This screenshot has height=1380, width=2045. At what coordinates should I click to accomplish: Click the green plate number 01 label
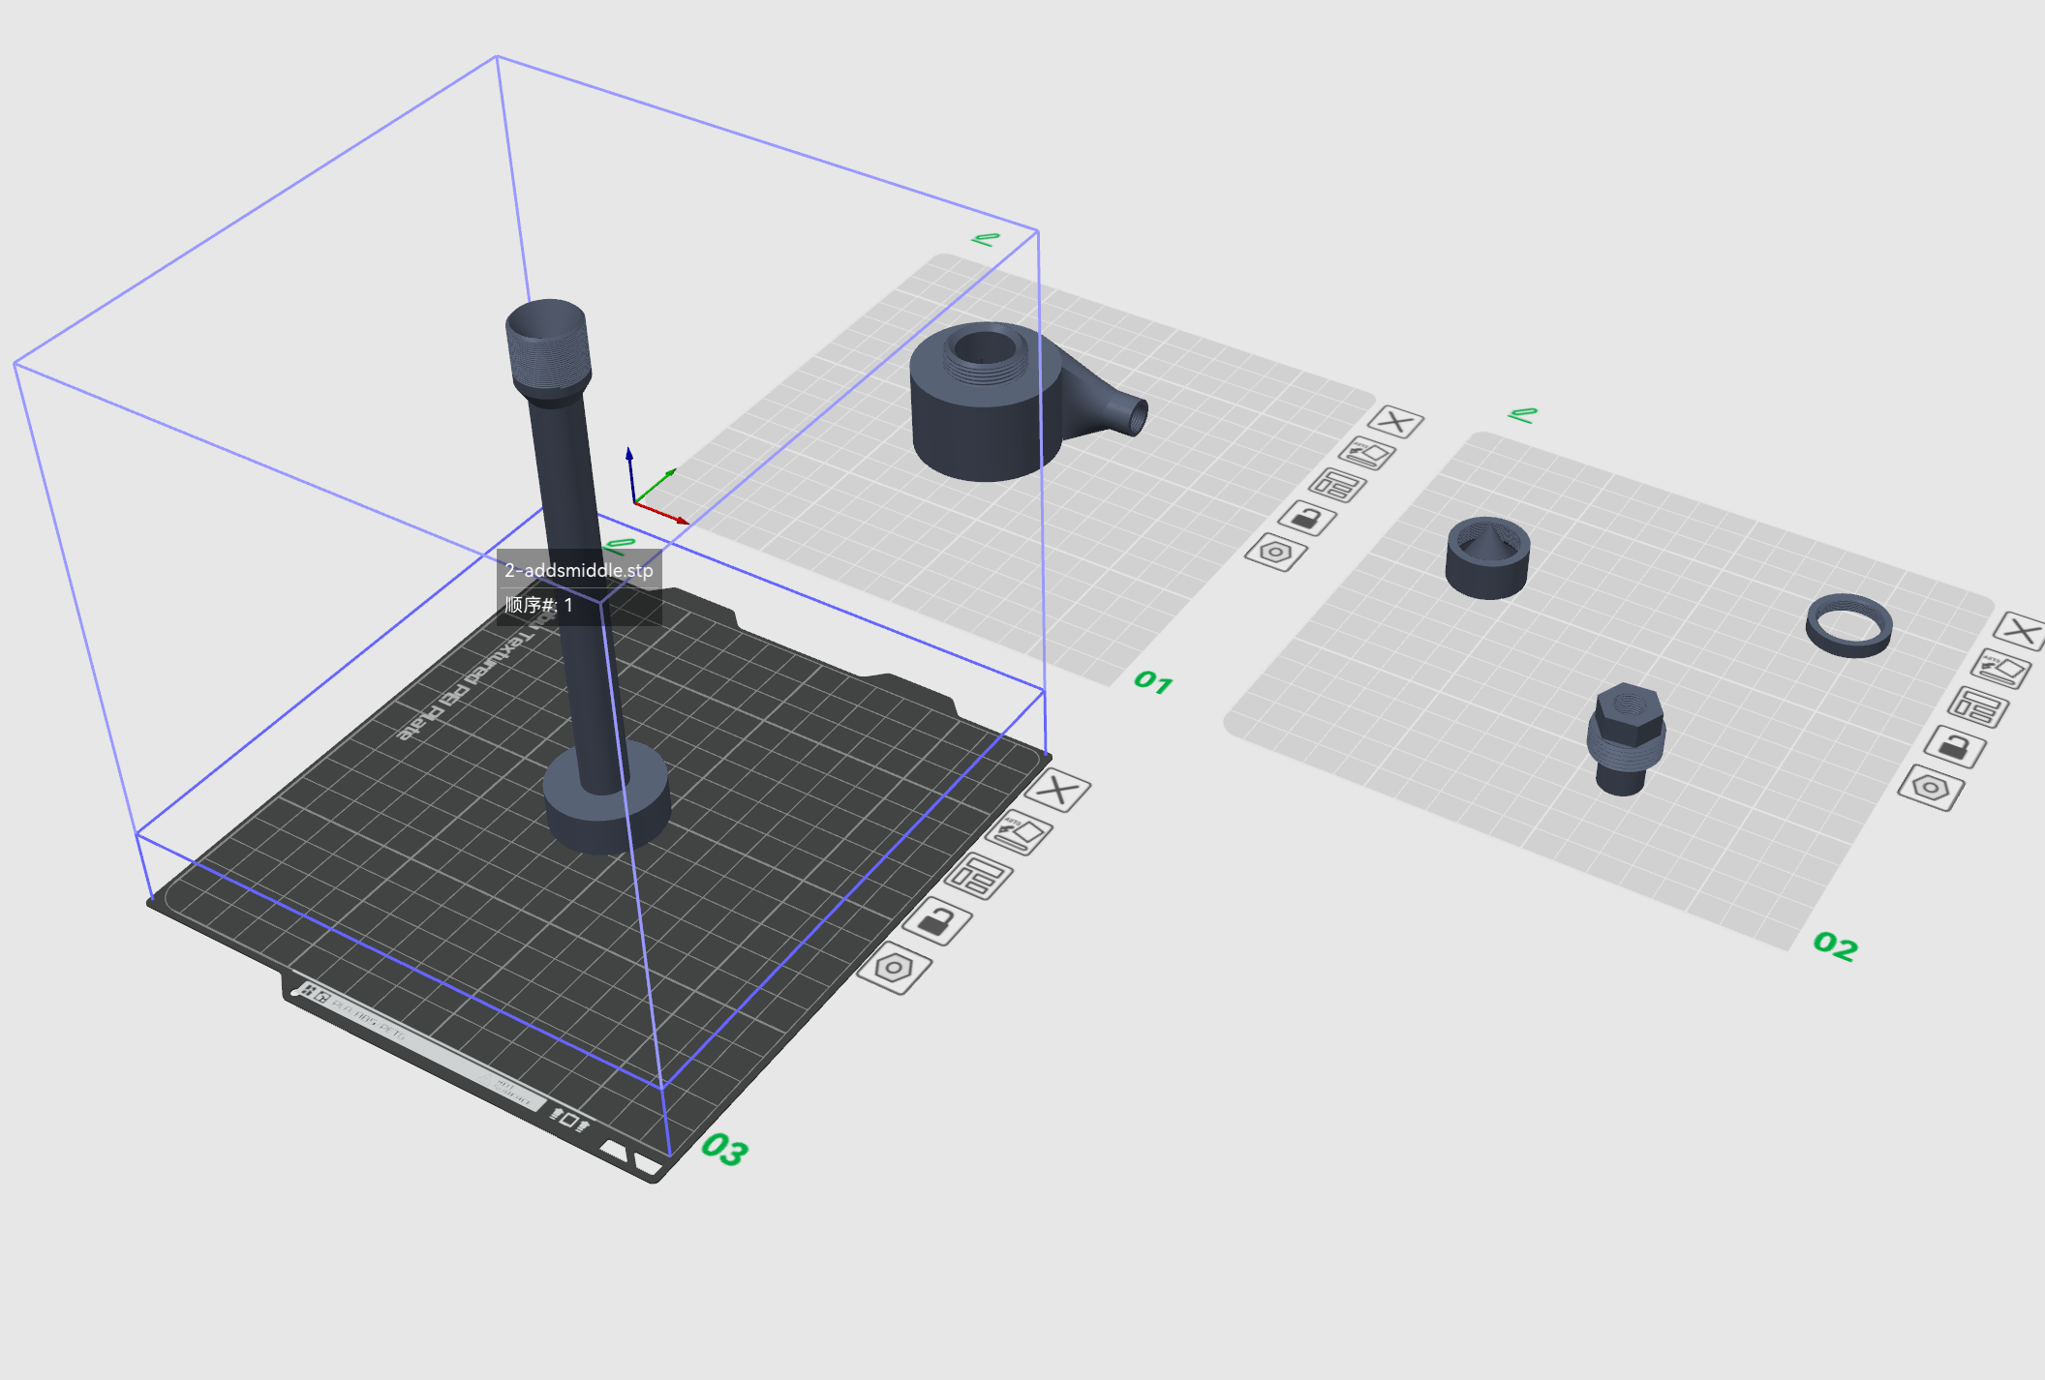pyautogui.click(x=1153, y=682)
